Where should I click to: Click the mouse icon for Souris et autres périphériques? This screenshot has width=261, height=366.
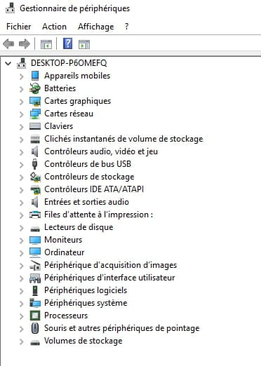(x=35, y=328)
